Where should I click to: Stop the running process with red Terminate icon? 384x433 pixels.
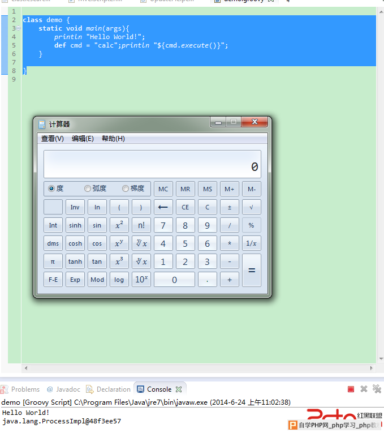[x=351, y=389]
